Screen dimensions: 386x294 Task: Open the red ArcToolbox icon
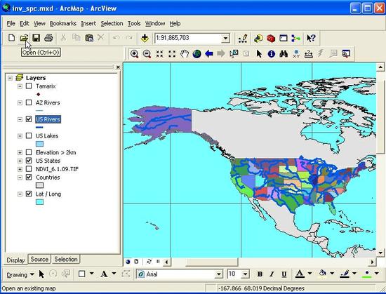coord(271,39)
